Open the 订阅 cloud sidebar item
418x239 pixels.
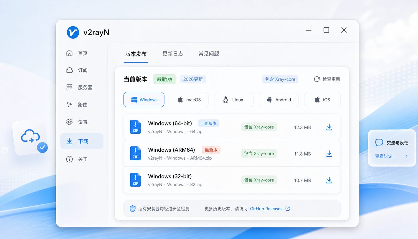click(x=77, y=70)
